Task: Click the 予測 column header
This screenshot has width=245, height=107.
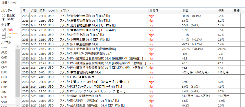Action: [224, 11]
